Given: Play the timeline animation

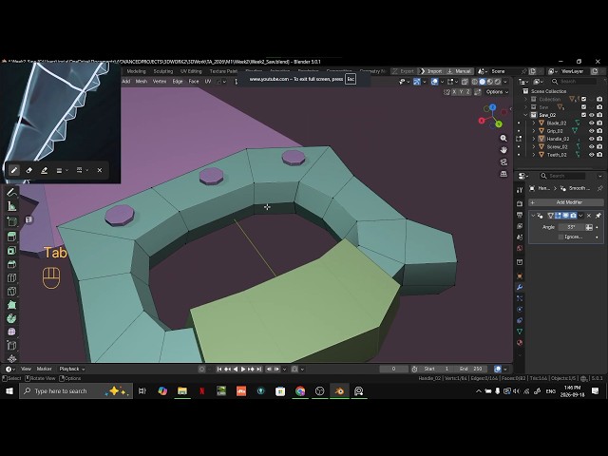Looking at the screenshot, I should click(243, 370).
